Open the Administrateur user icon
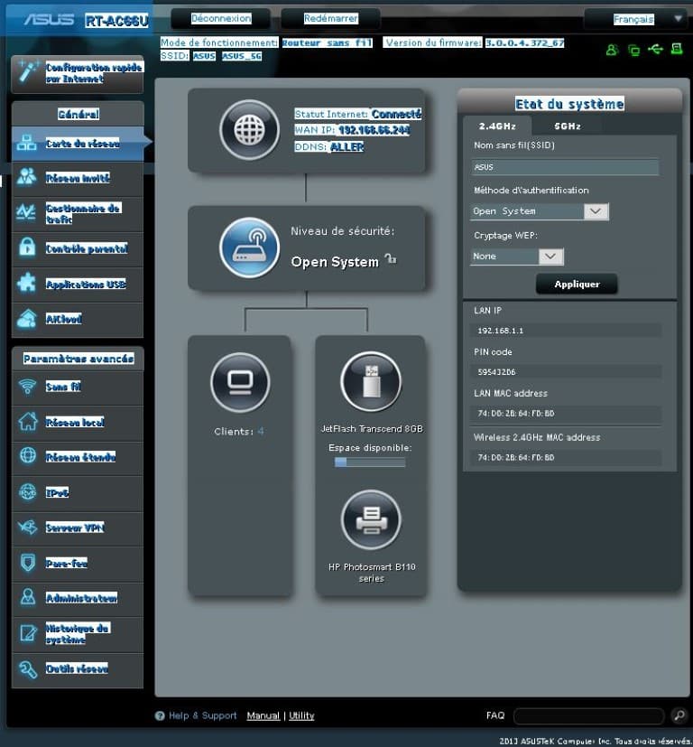 pos(28,597)
